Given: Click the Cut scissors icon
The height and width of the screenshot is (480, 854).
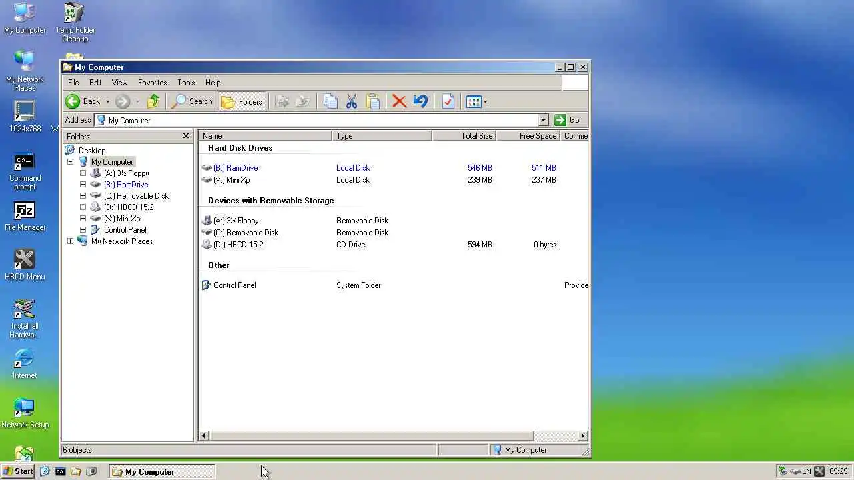Looking at the screenshot, I should coord(352,101).
